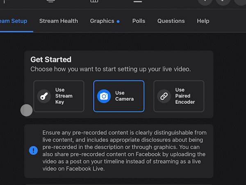Click the cut-off horizontal bar icon at top center
Screen dimensions: 246x185
pos(138,1)
